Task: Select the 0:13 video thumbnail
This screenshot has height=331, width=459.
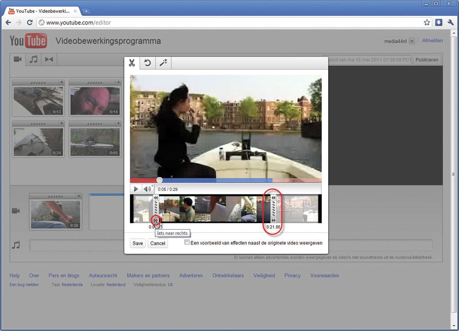Action: (39, 101)
